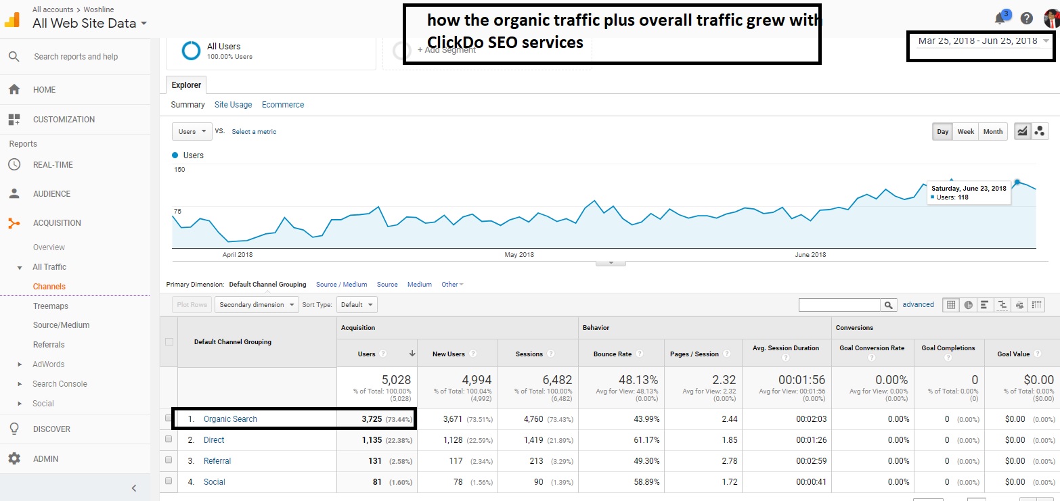Open the Sort Type Default dropdown
Screen dimensions: 1060x501
coord(357,304)
